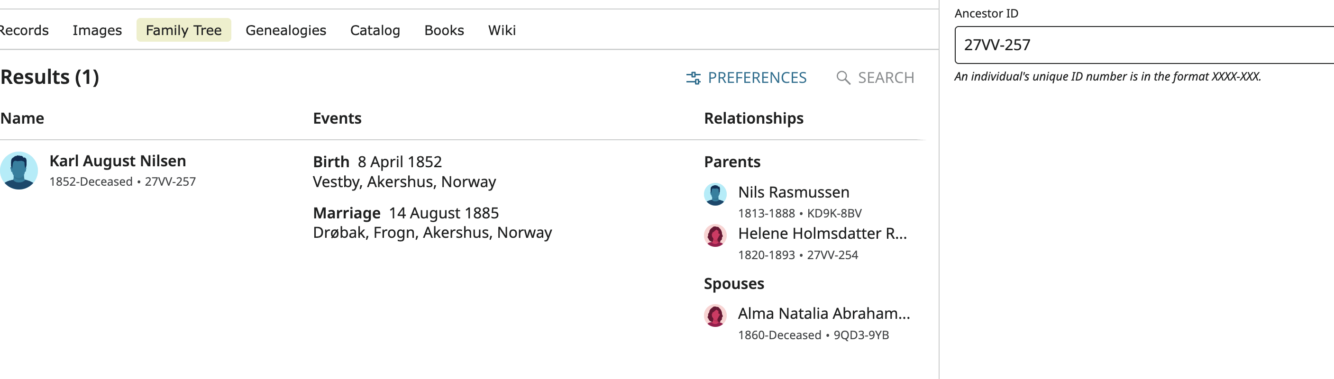
Task: Focus the Ancestor ID input field
Action: (x=1144, y=45)
